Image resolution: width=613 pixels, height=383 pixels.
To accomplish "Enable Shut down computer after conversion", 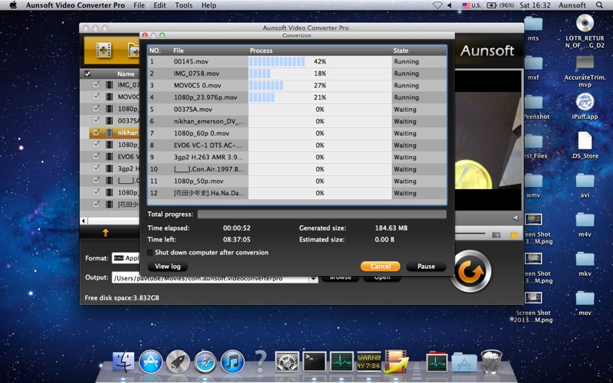I will pyautogui.click(x=149, y=253).
